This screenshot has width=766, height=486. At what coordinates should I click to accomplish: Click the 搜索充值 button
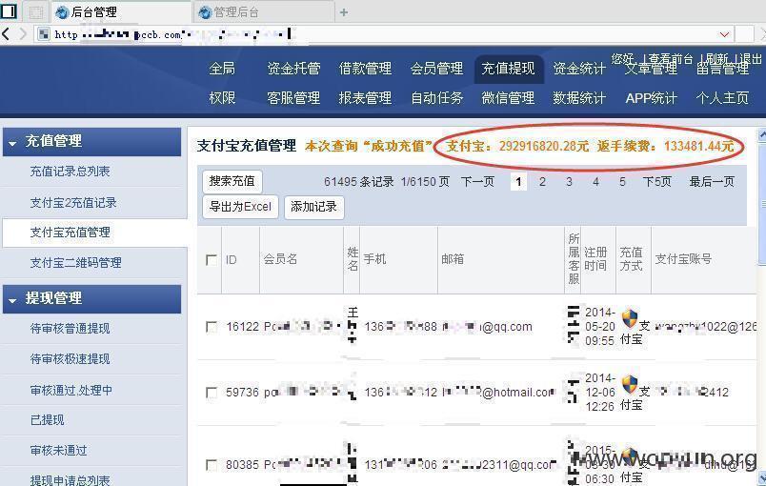coord(232,181)
